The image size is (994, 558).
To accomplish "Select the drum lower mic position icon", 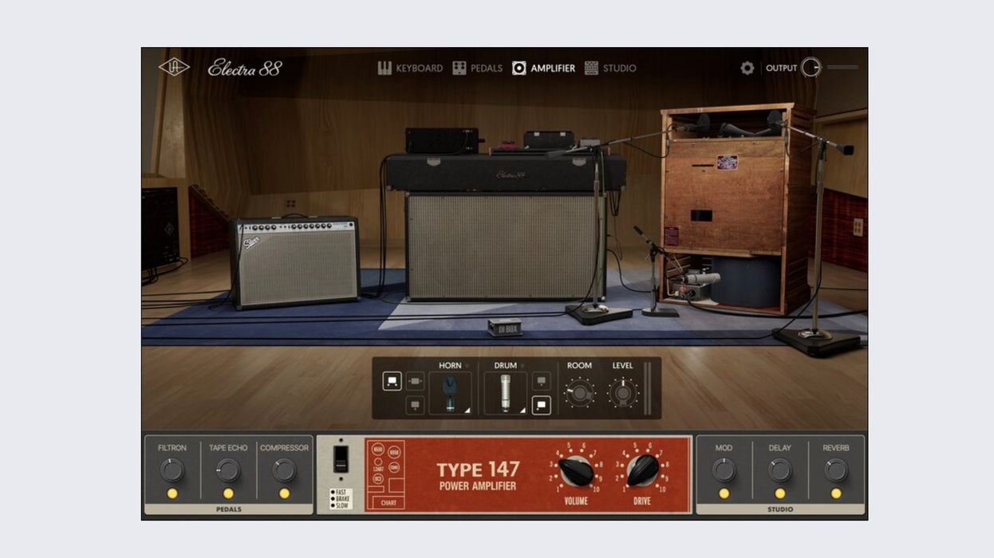I will point(541,405).
